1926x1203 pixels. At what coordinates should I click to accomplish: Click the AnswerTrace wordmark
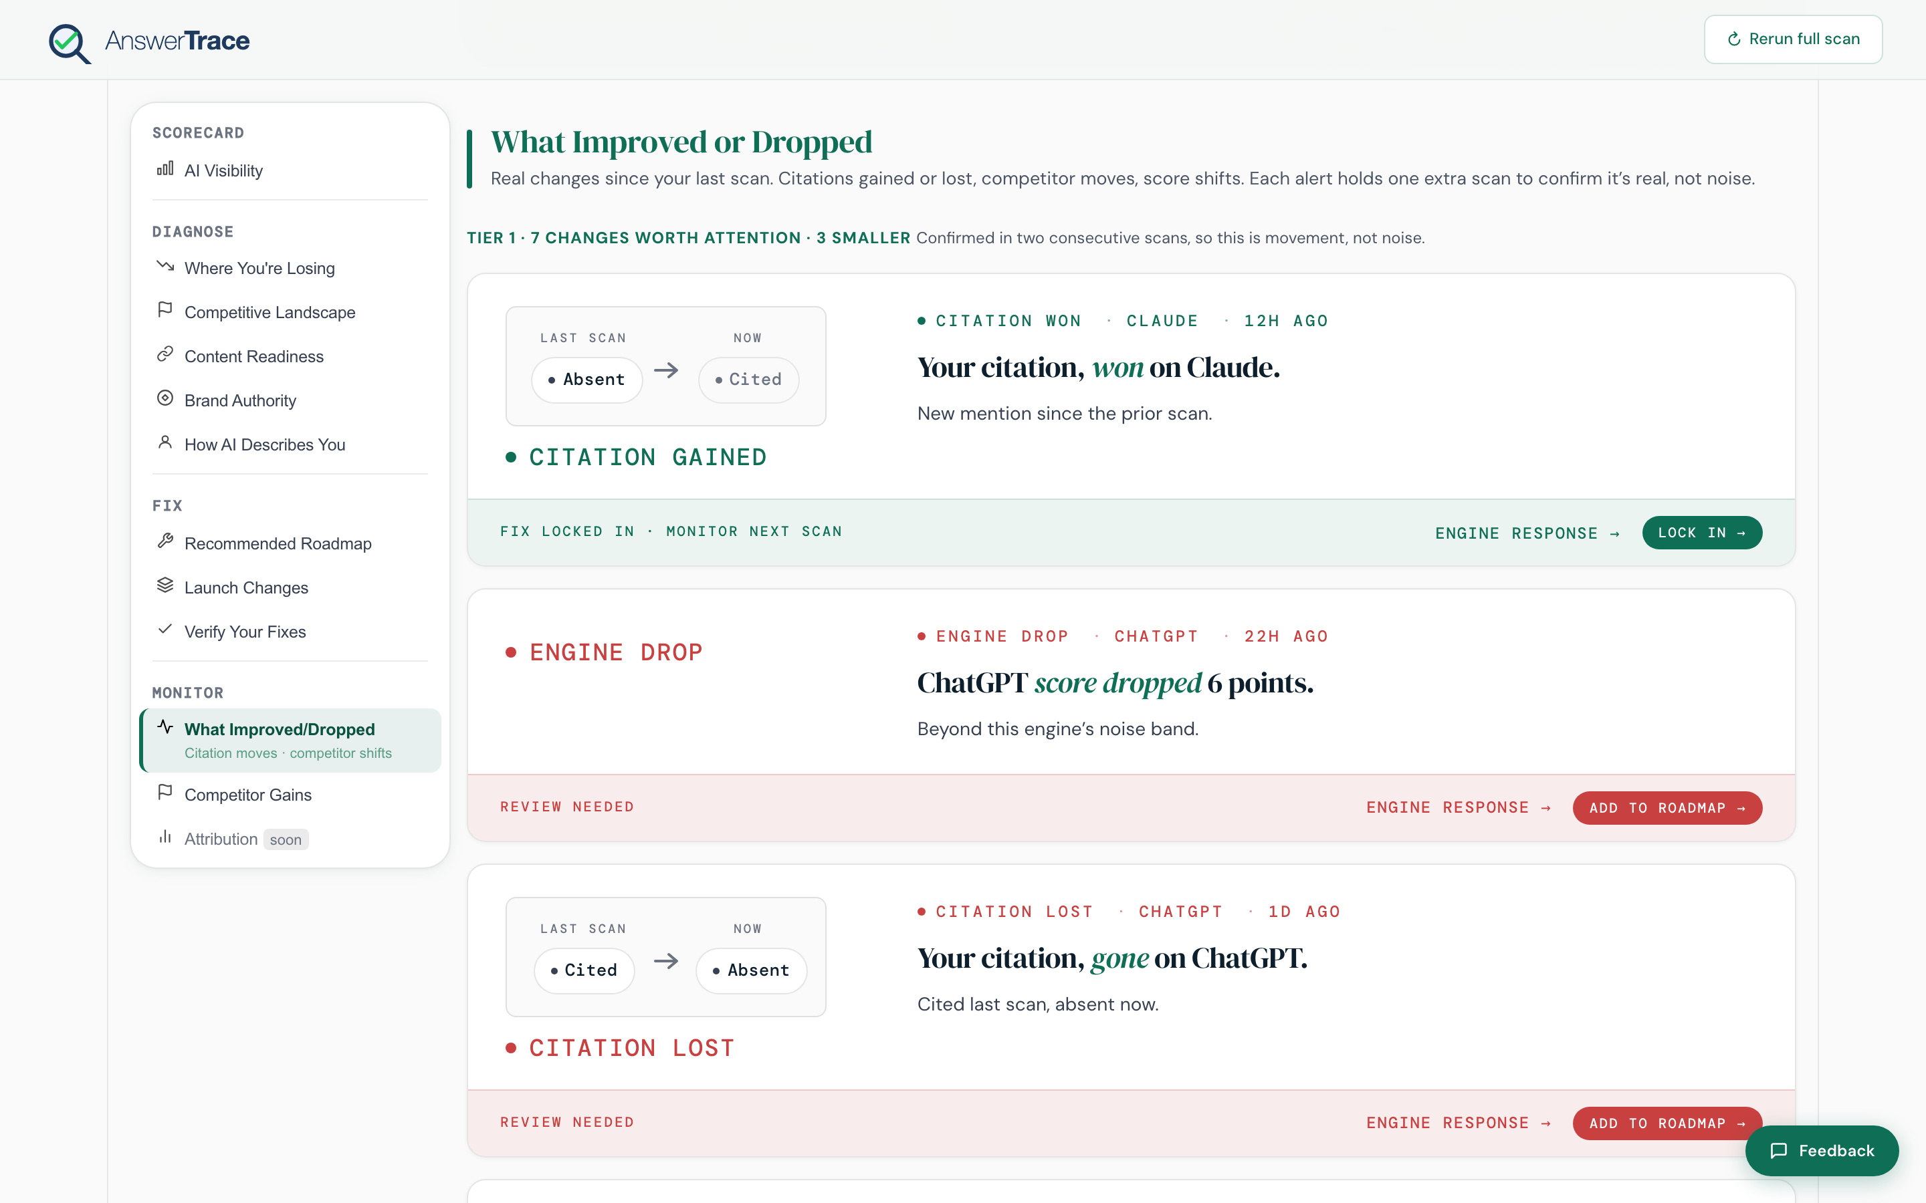point(177,41)
